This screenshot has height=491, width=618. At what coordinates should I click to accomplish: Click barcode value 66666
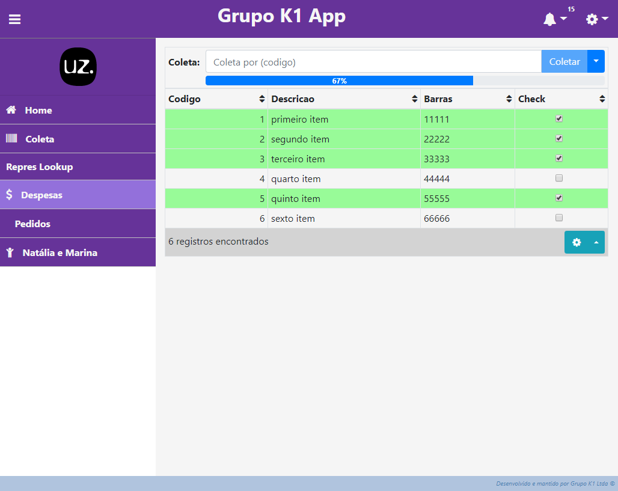click(x=436, y=219)
